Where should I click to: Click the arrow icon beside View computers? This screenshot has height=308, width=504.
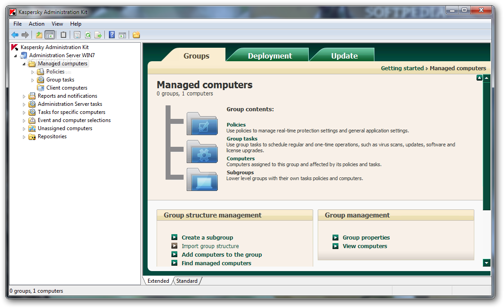coord(335,246)
